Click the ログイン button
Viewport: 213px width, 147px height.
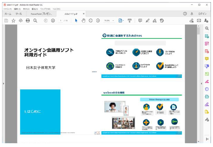pyautogui.click(x=202, y=13)
